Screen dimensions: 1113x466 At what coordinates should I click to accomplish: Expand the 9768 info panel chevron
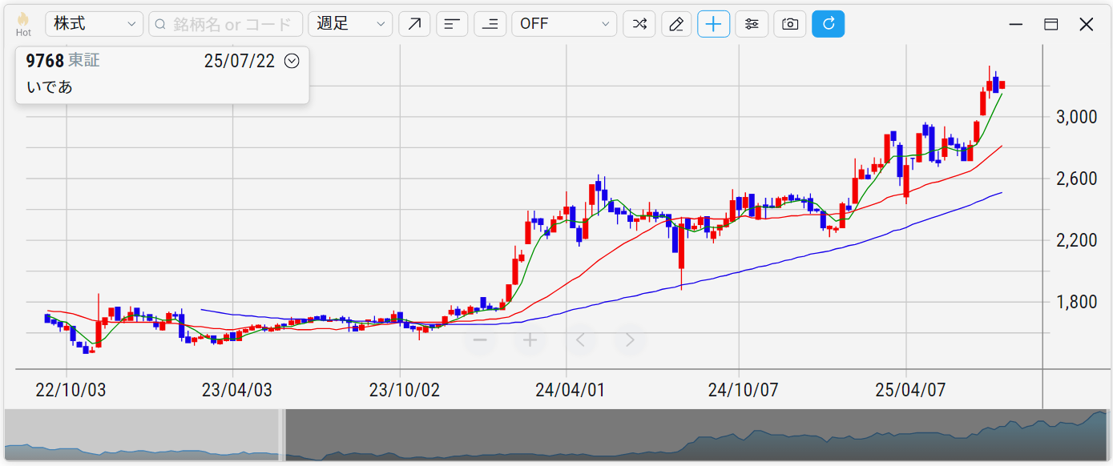tap(292, 61)
